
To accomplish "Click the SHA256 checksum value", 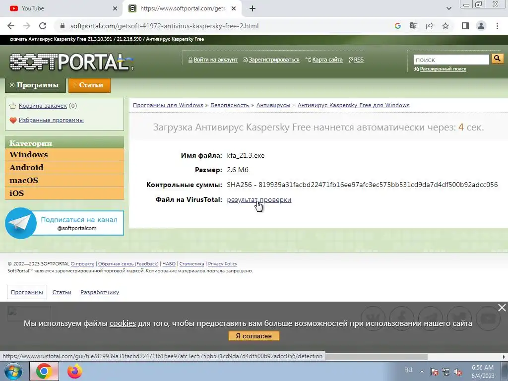I will 378,185.
